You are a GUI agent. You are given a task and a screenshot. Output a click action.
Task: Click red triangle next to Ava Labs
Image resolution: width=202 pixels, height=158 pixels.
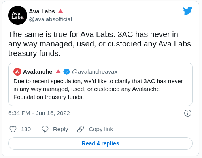coord(60,11)
